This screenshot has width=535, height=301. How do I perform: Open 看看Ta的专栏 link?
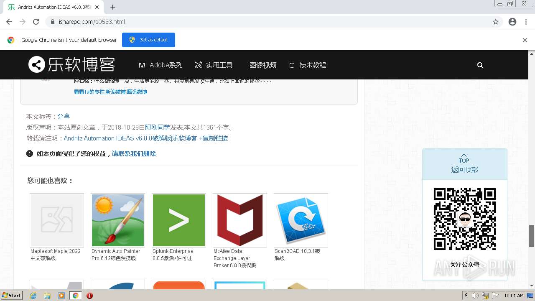(89, 92)
